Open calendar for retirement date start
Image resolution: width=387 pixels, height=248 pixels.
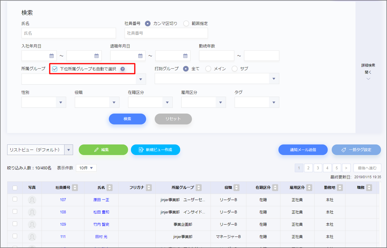point(140,56)
